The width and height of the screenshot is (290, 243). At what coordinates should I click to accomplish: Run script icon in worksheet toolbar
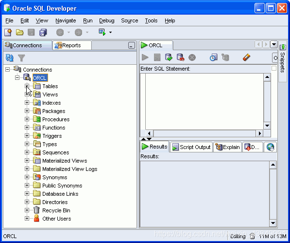157,57
